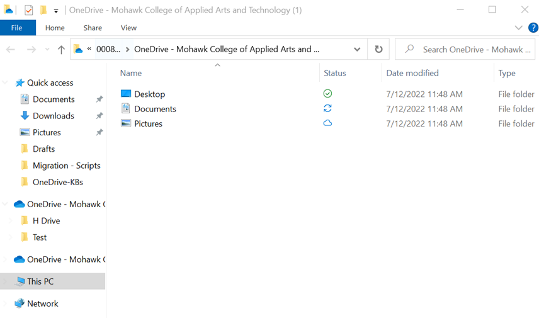Click the pin icon next to Downloads
This screenshot has height=318, width=539.
tap(99, 116)
